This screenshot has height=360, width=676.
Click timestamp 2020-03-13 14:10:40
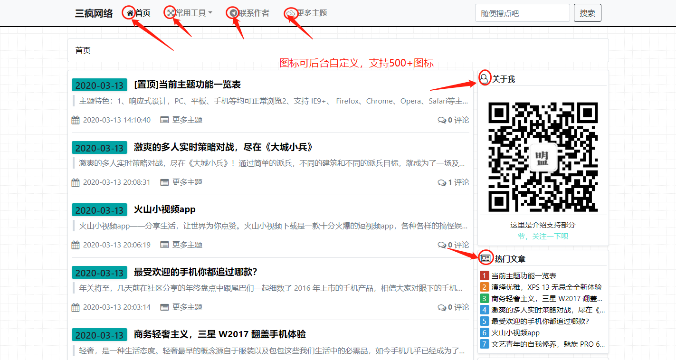[117, 120]
